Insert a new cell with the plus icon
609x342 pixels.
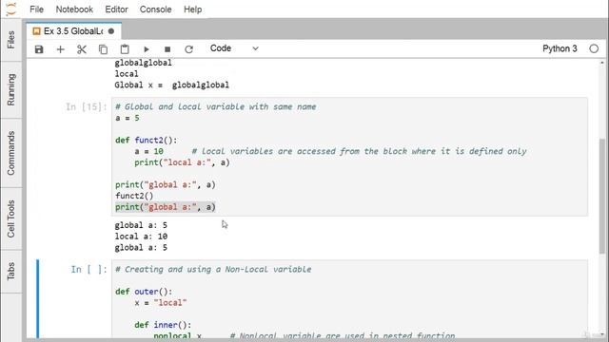pyautogui.click(x=60, y=49)
